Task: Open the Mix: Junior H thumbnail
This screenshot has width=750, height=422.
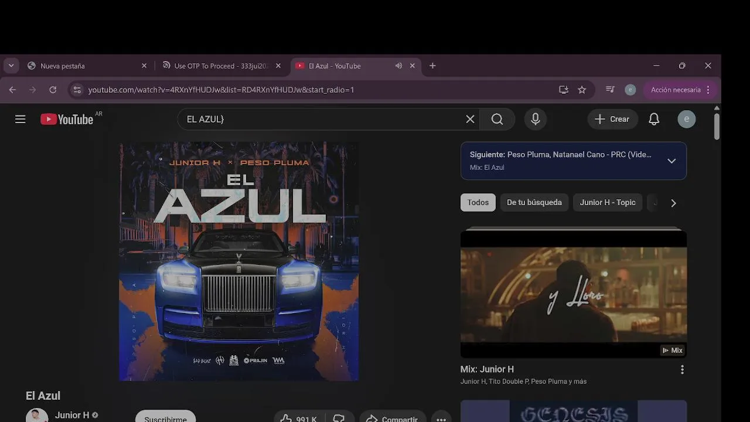Action: 574,292
